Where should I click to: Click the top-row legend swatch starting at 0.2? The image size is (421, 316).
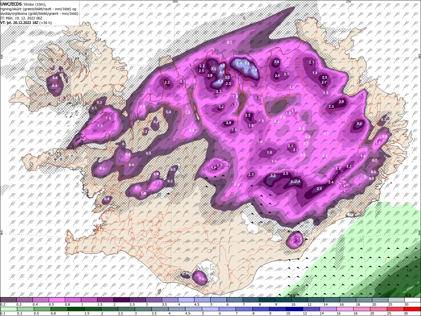[8, 300]
